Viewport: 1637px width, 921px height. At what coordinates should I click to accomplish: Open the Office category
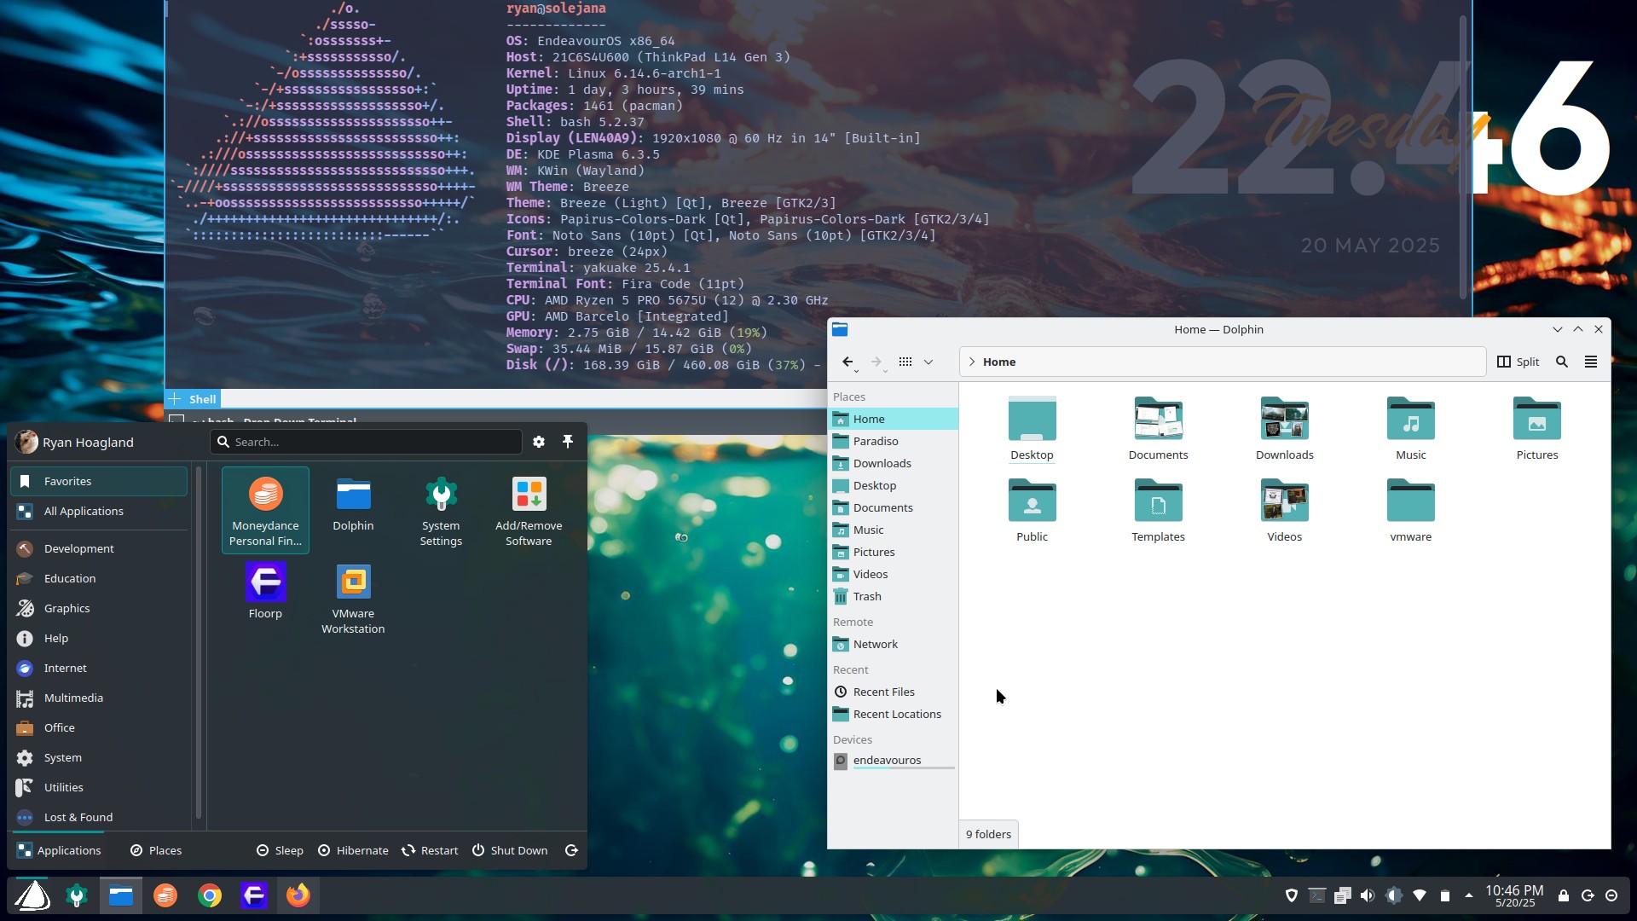99,727
